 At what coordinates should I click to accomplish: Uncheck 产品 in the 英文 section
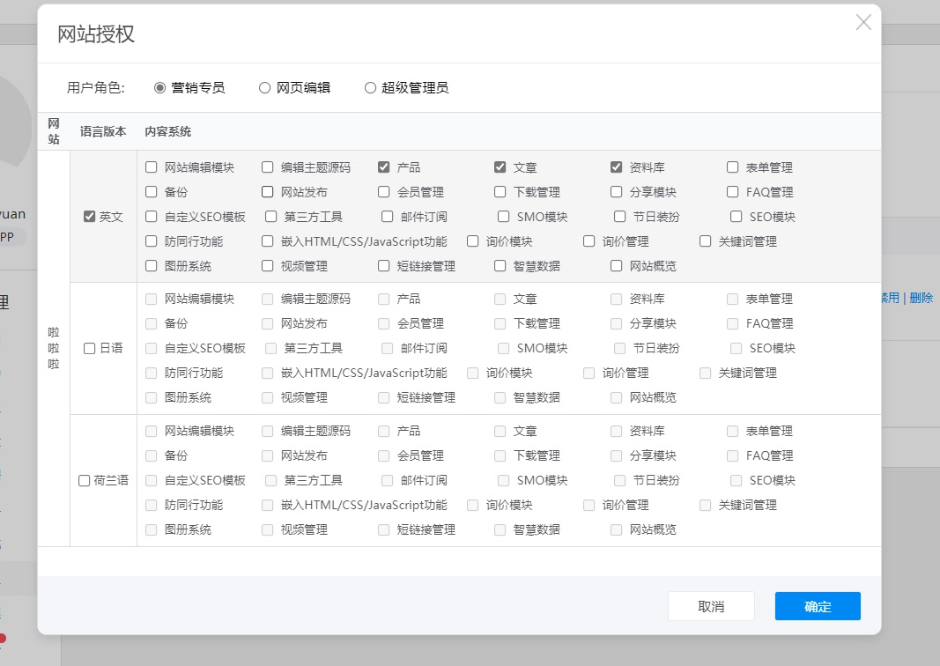pyautogui.click(x=384, y=167)
